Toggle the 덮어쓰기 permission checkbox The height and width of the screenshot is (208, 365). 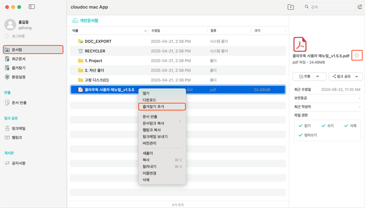point(300,135)
